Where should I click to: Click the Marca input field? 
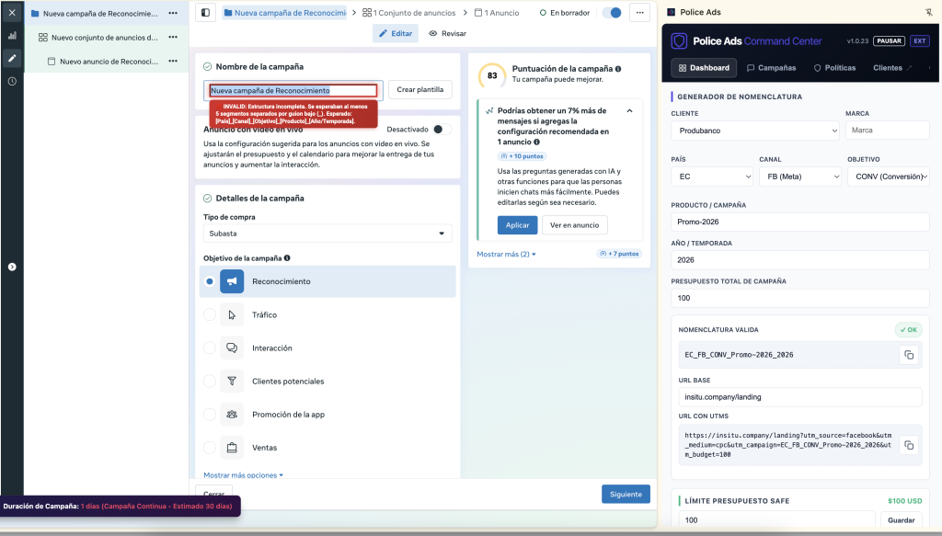[x=888, y=131]
